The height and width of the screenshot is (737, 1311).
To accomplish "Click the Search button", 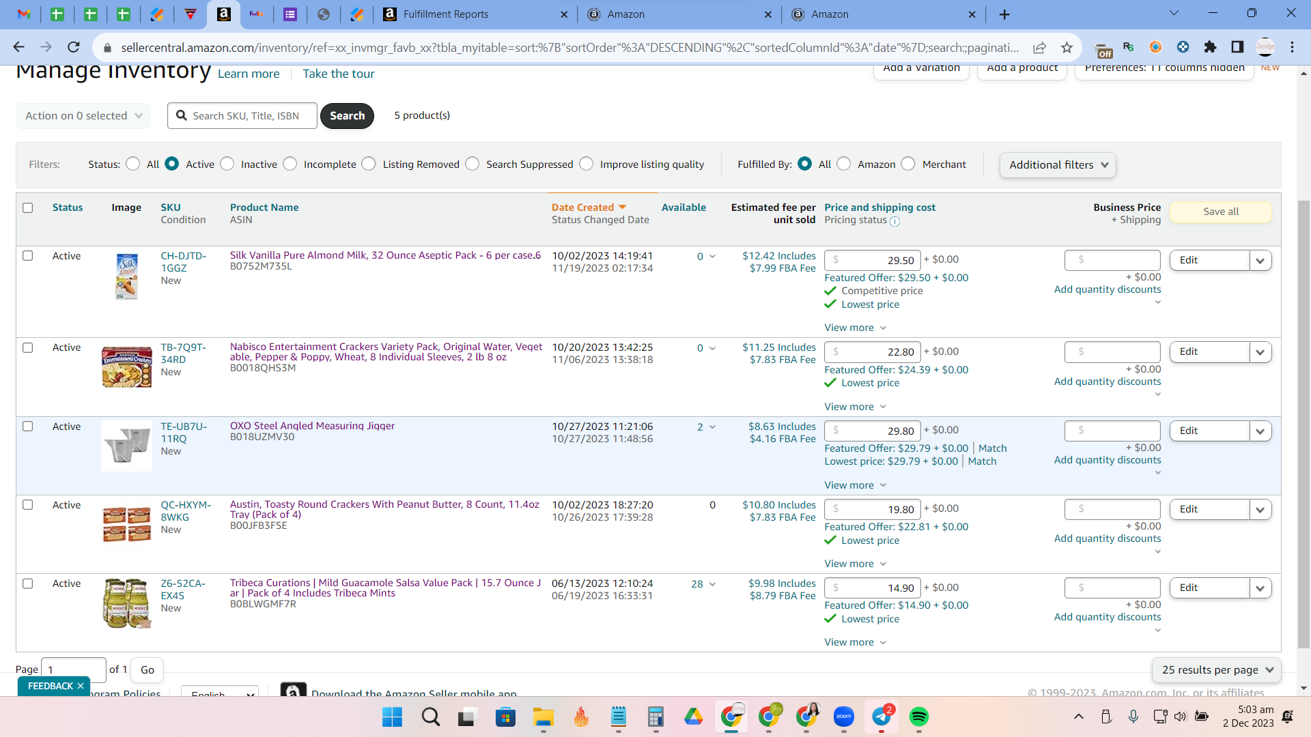I will [x=347, y=116].
